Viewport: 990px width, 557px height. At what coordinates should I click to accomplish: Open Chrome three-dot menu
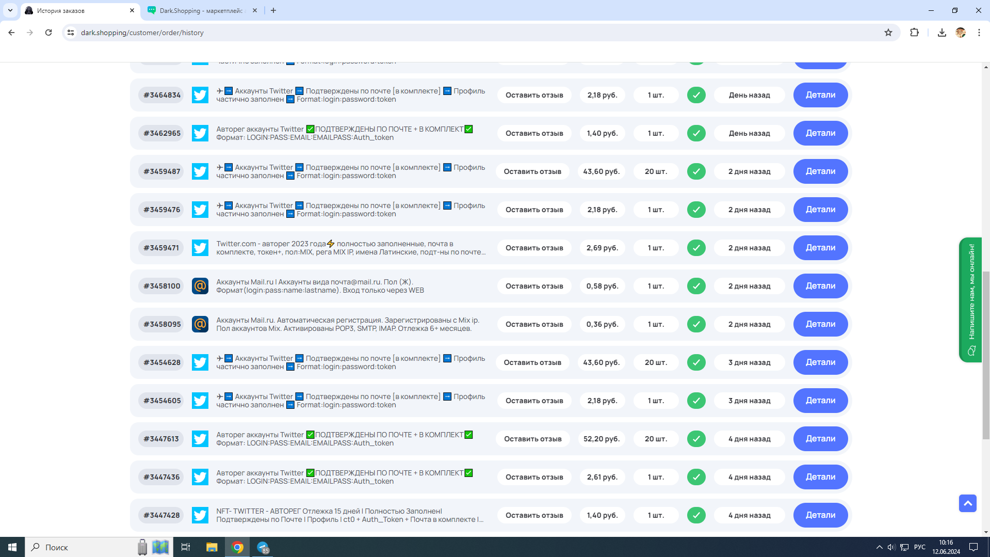click(x=979, y=33)
